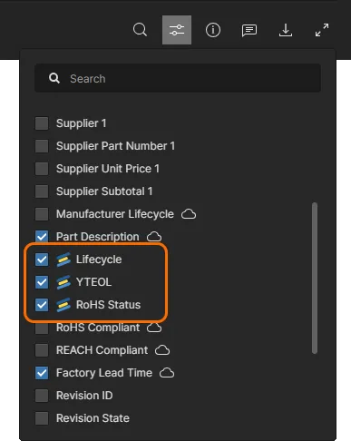Select the Supplier Subtotal 1 entry
Viewport: 351px width, 441px height.
point(104,191)
